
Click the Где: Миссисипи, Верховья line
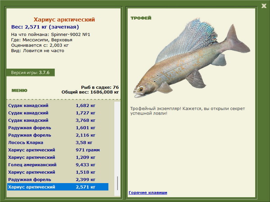(x=42, y=40)
